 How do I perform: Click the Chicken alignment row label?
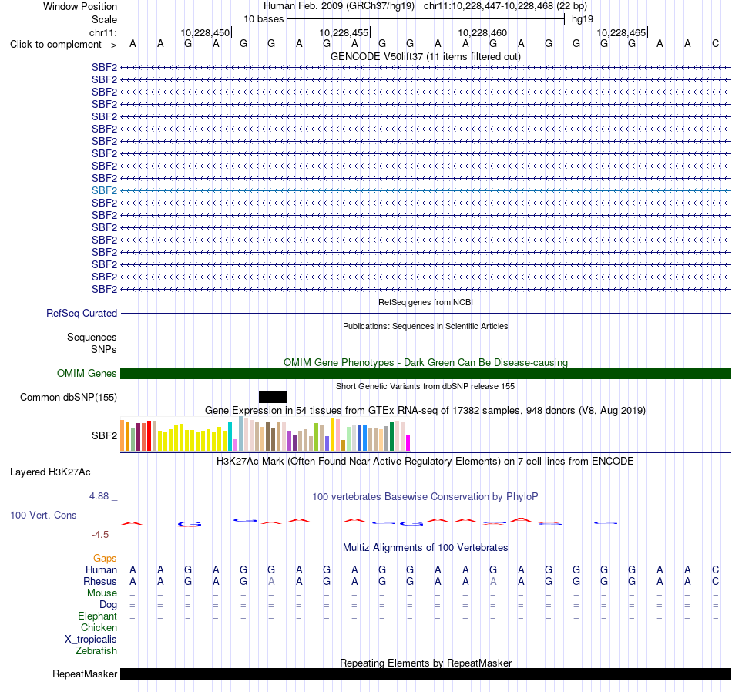pos(99,627)
